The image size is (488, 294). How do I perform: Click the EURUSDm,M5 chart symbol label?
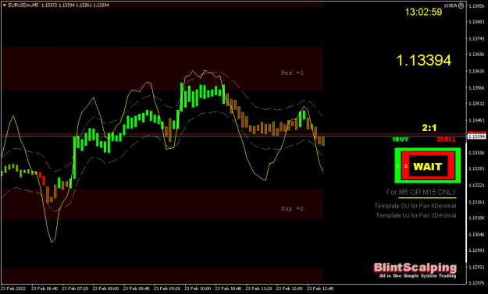click(x=23, y=5)
